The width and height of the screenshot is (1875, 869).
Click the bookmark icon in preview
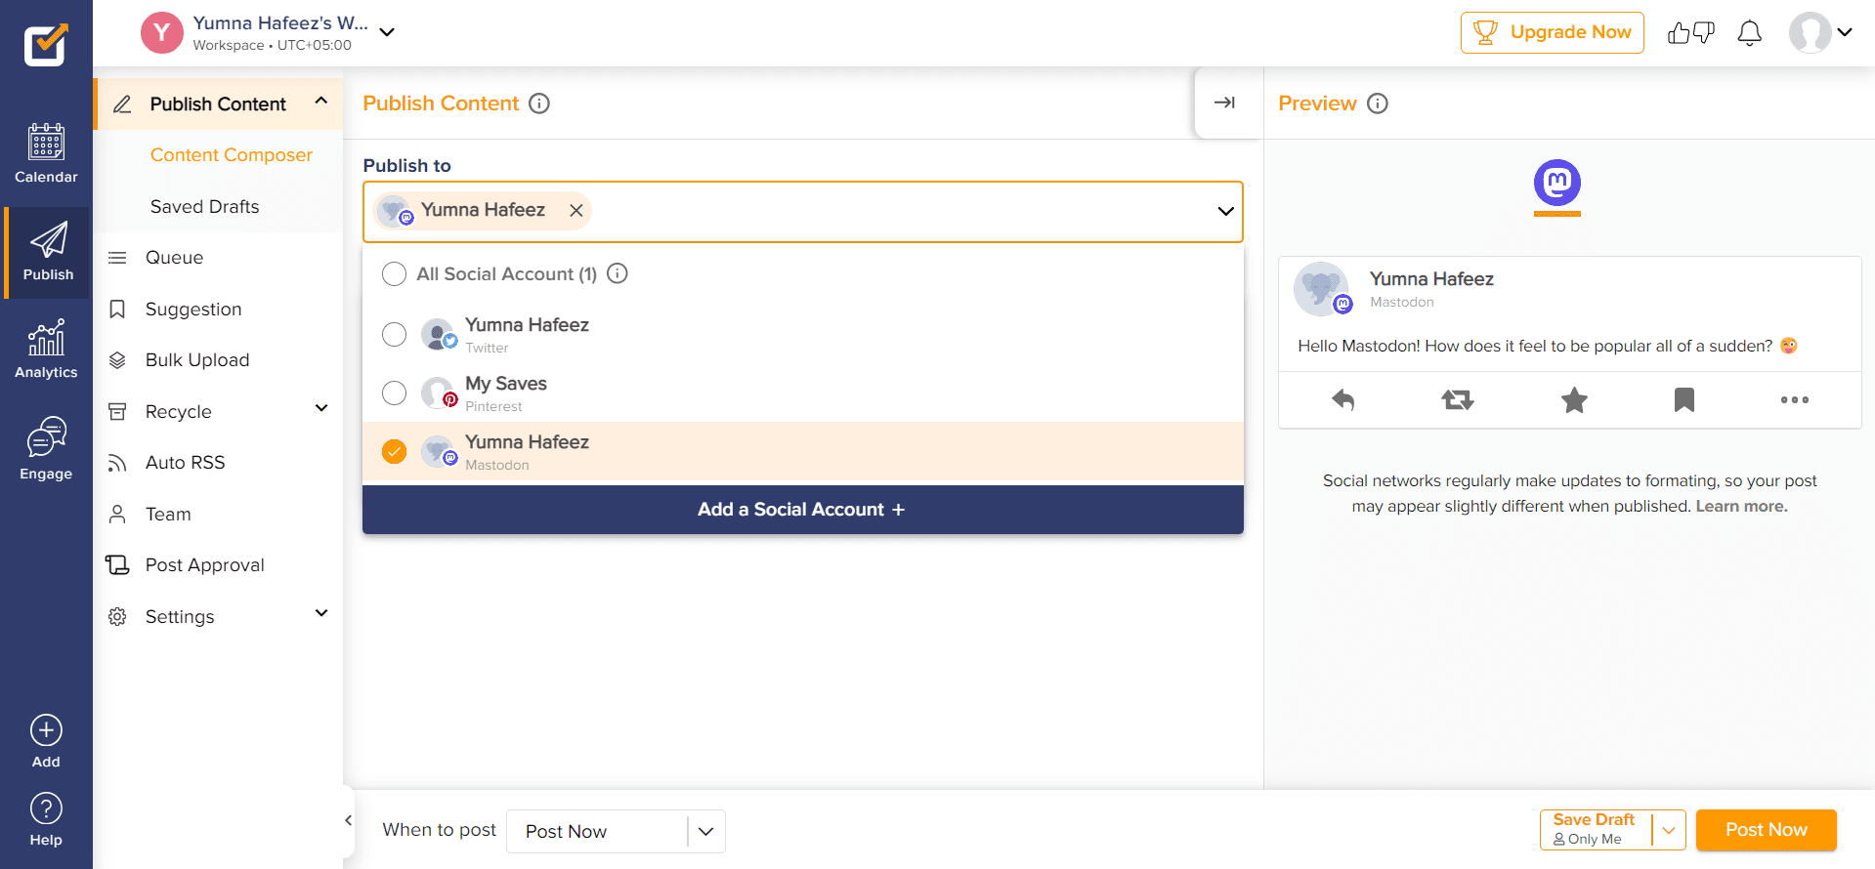[x=1683, y=399]
